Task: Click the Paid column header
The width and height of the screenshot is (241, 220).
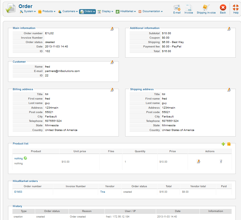Action: point(224,186)
